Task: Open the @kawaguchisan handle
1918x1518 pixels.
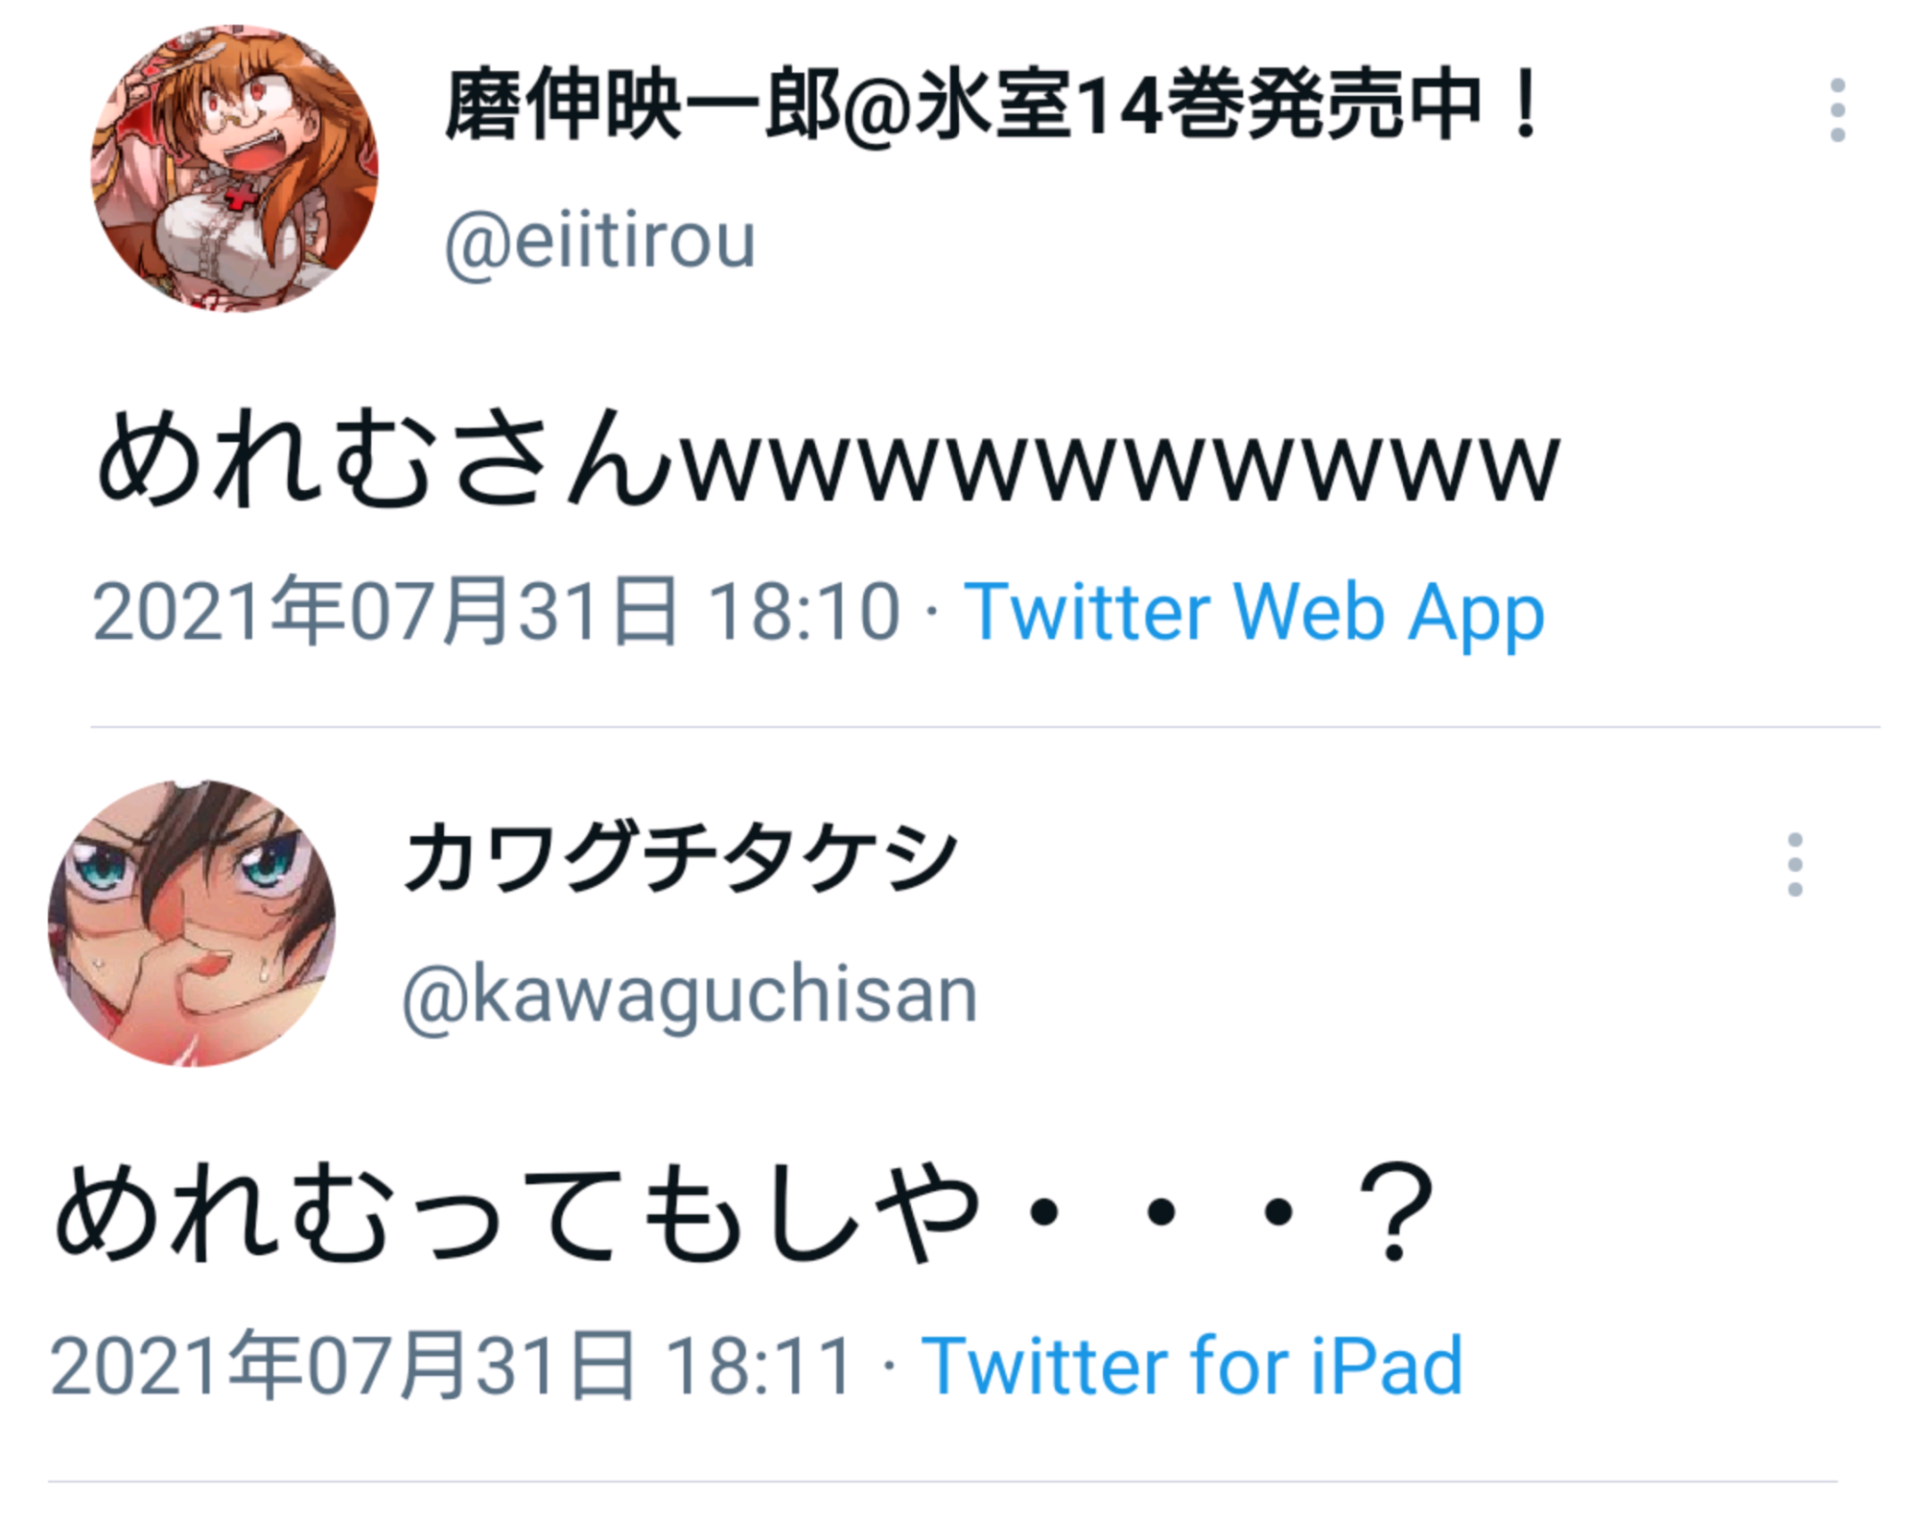Action: pyautogui.click(x=690, y=996)
